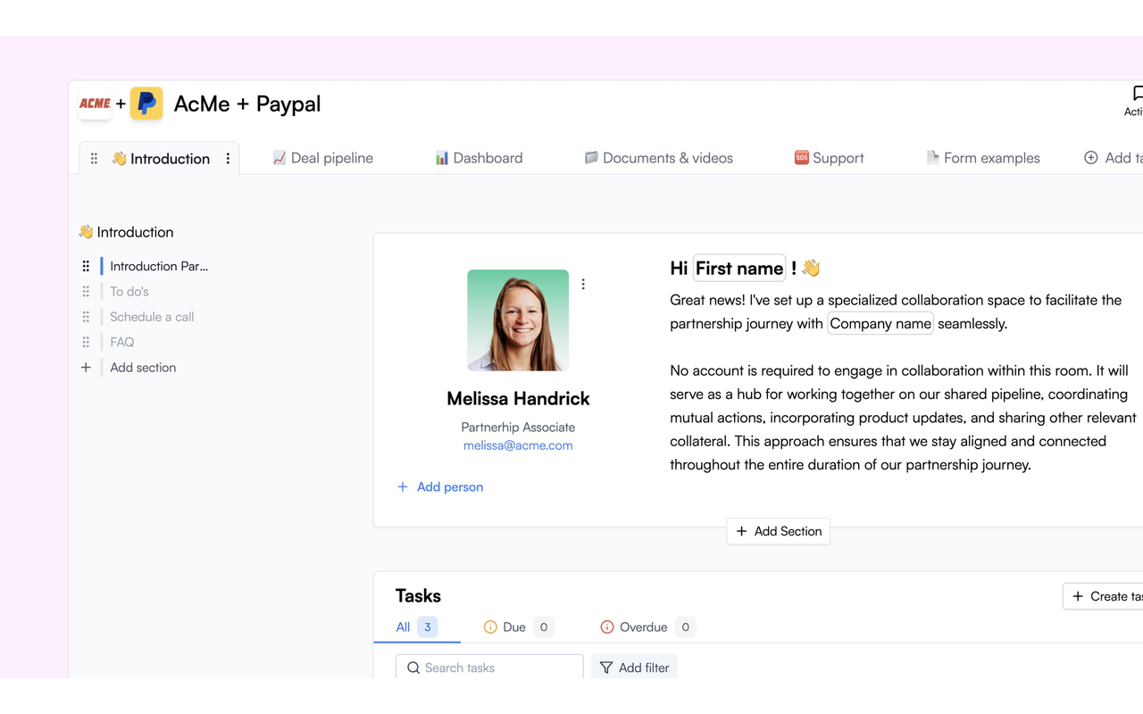Open To do's section in sidebar
The image size is (1143, 714).
tap(129, 292)
